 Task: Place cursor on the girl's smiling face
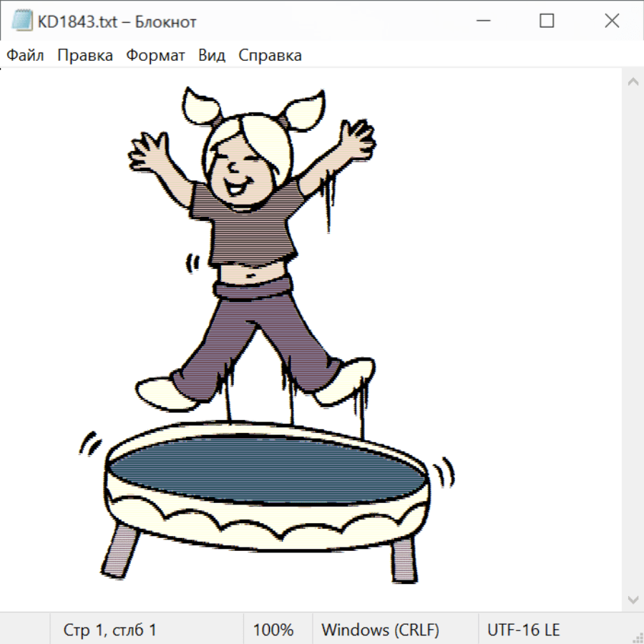point(240,172)
